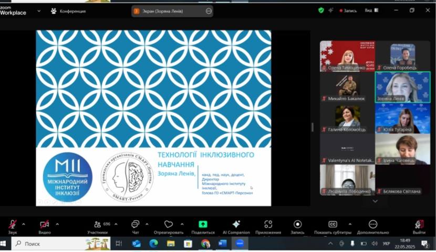Open the Zoom Workplace dropdown chevron
This screenshot has height=252, width=436.
click(39, 10)
